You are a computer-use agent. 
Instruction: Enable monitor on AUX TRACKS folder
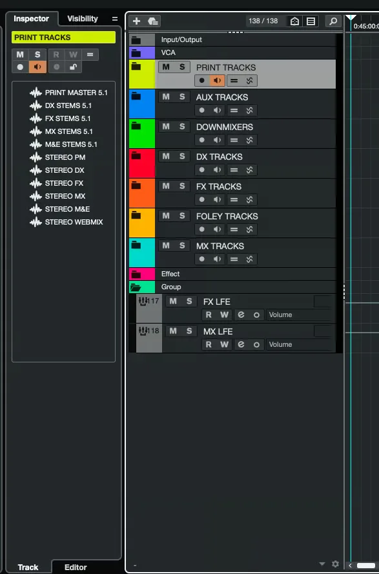click(x=217, y=110)
